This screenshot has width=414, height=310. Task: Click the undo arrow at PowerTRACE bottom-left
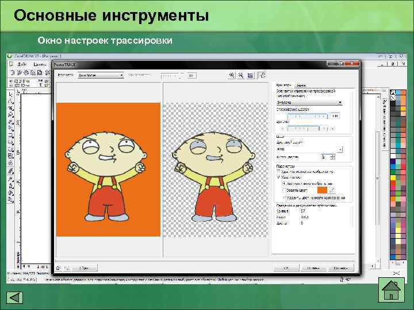58,268
